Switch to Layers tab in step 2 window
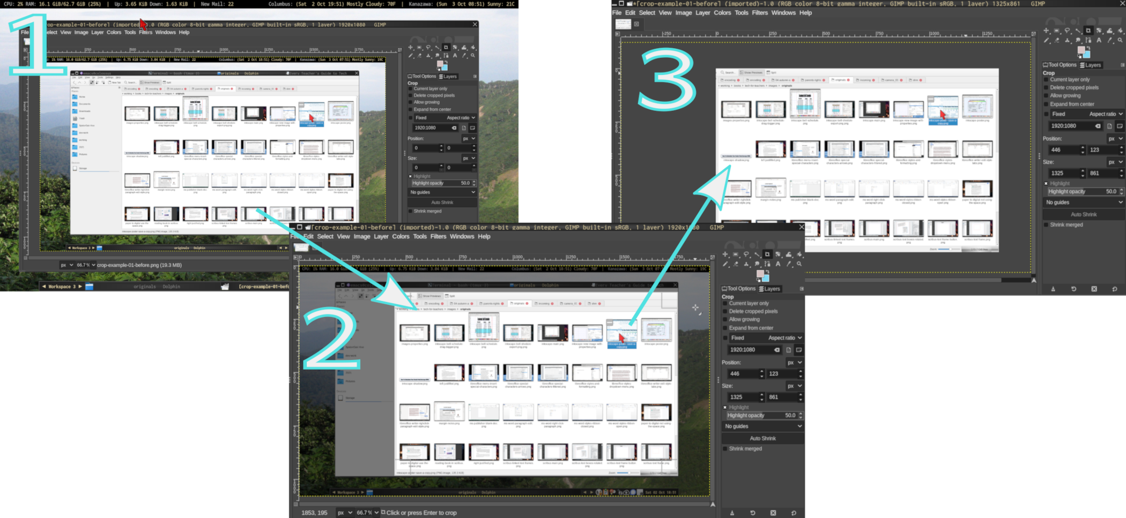 click(769, 289)
